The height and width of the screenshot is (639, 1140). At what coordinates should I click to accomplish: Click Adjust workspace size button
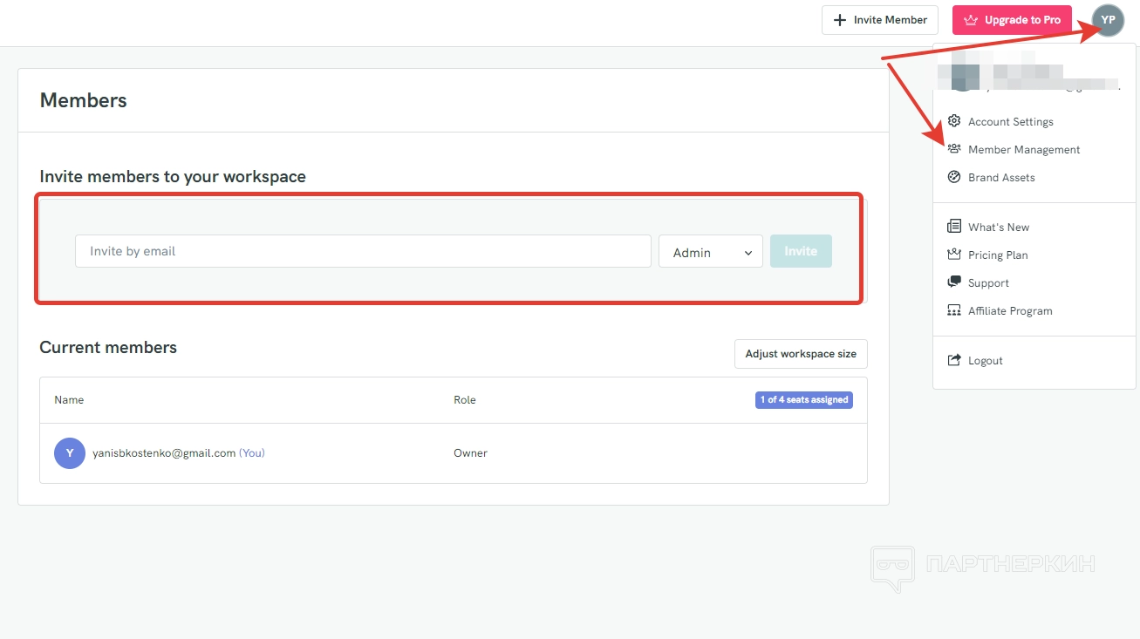(x=801, y=354)
